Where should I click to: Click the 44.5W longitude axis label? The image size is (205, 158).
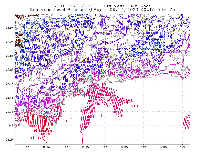[x=85, y=147]
